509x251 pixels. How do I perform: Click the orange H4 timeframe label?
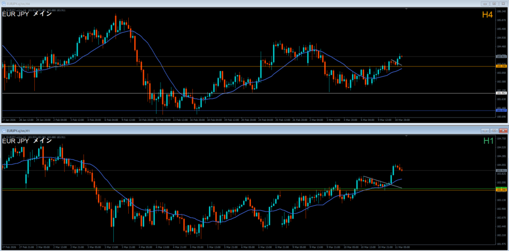487,15
